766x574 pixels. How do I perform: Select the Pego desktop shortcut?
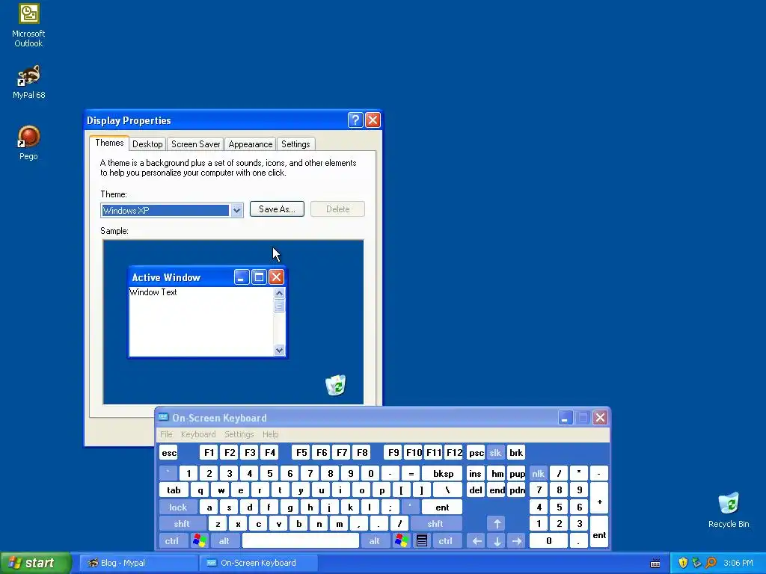point(28,143)
